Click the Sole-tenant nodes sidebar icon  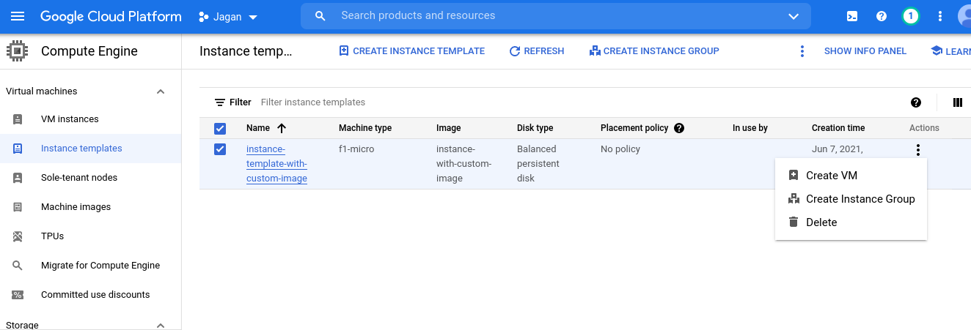coord(18,178)
